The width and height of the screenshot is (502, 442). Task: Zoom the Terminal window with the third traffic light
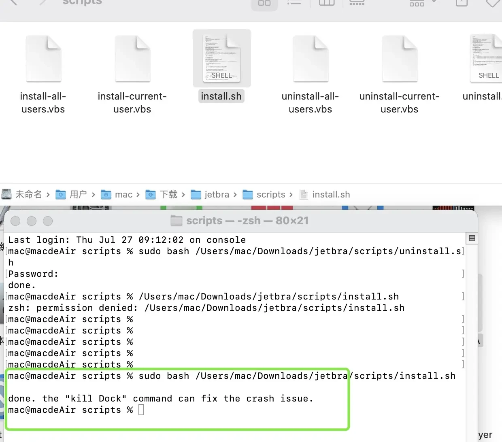[48, 221]
